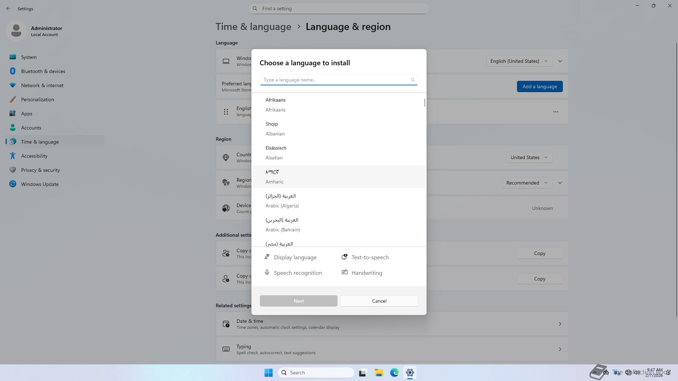The width and height of the screenshot is (678, 381).
Task: Click the Windows Start button
Action: (268, 373)
